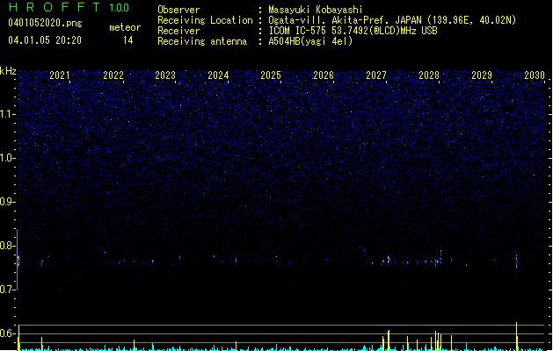Click the 2029 time axis marker
Viewport: 553px width, 351px height.
[482, 75]
